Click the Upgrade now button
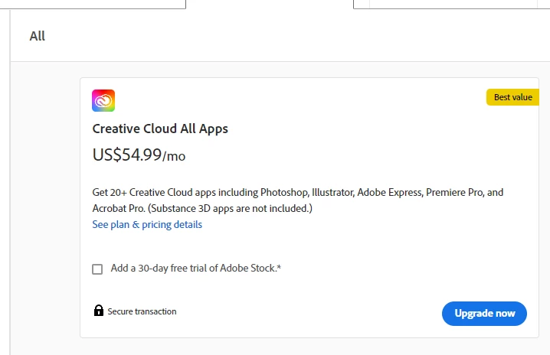550x355 pixels. point(484,313)
